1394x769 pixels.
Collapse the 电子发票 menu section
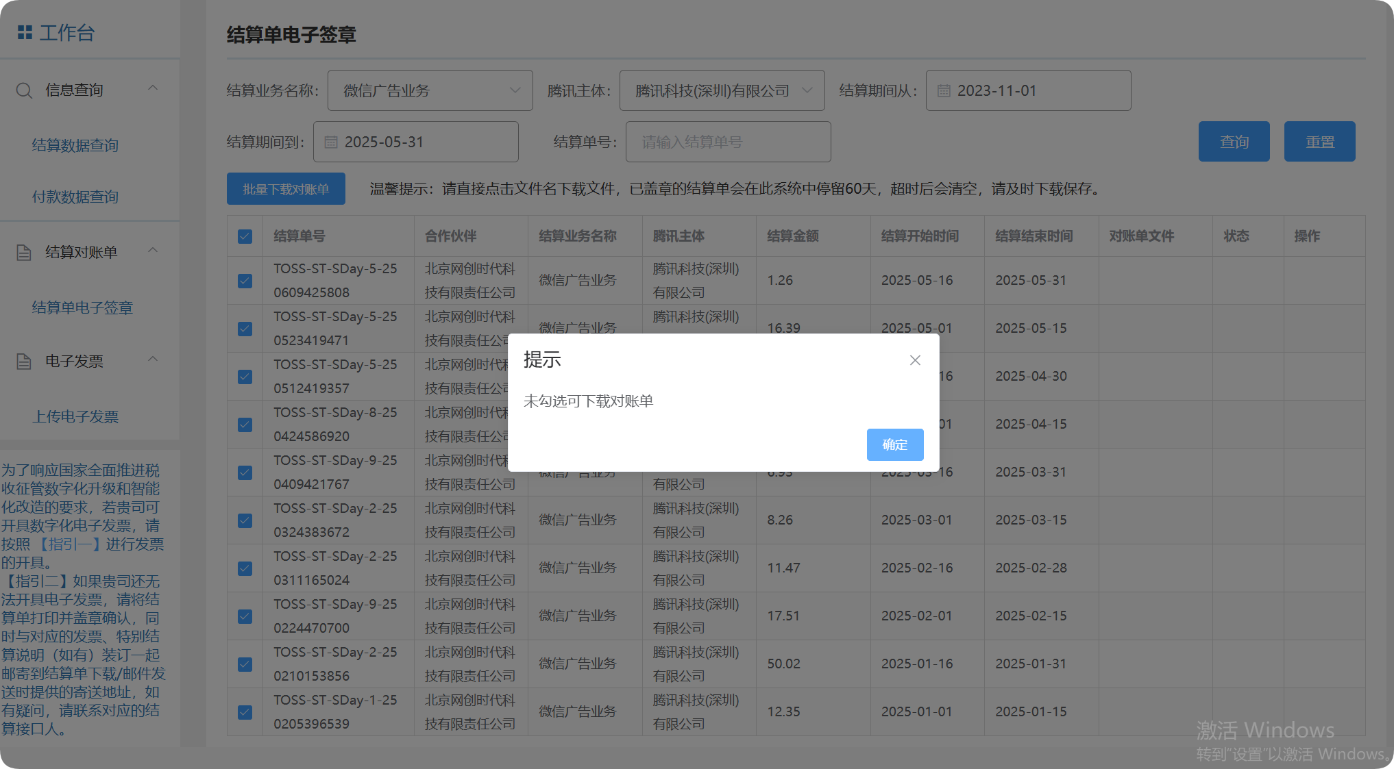point(153,360)
